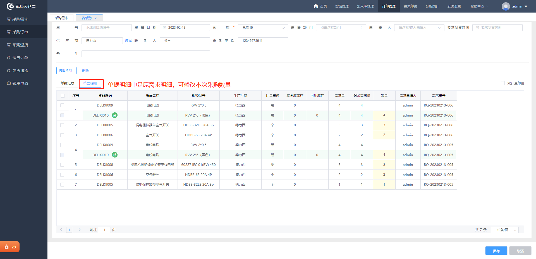Click the 联系人 field showing 张三
Screen dimensions: 536x259
[x=185, y=41]
